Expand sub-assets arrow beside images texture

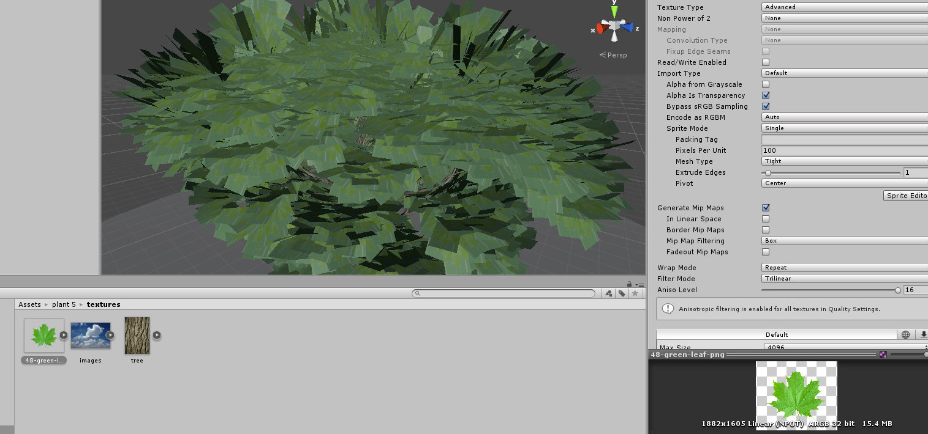110,335
